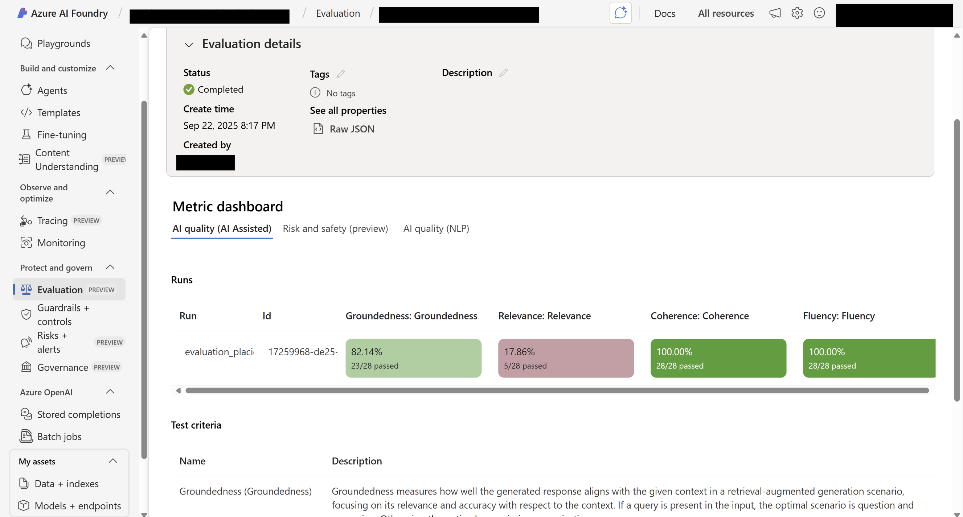This screenshot has width=963, height=517.
Task: Switch to Risk and safety (preview) tab
Action: 335,228
